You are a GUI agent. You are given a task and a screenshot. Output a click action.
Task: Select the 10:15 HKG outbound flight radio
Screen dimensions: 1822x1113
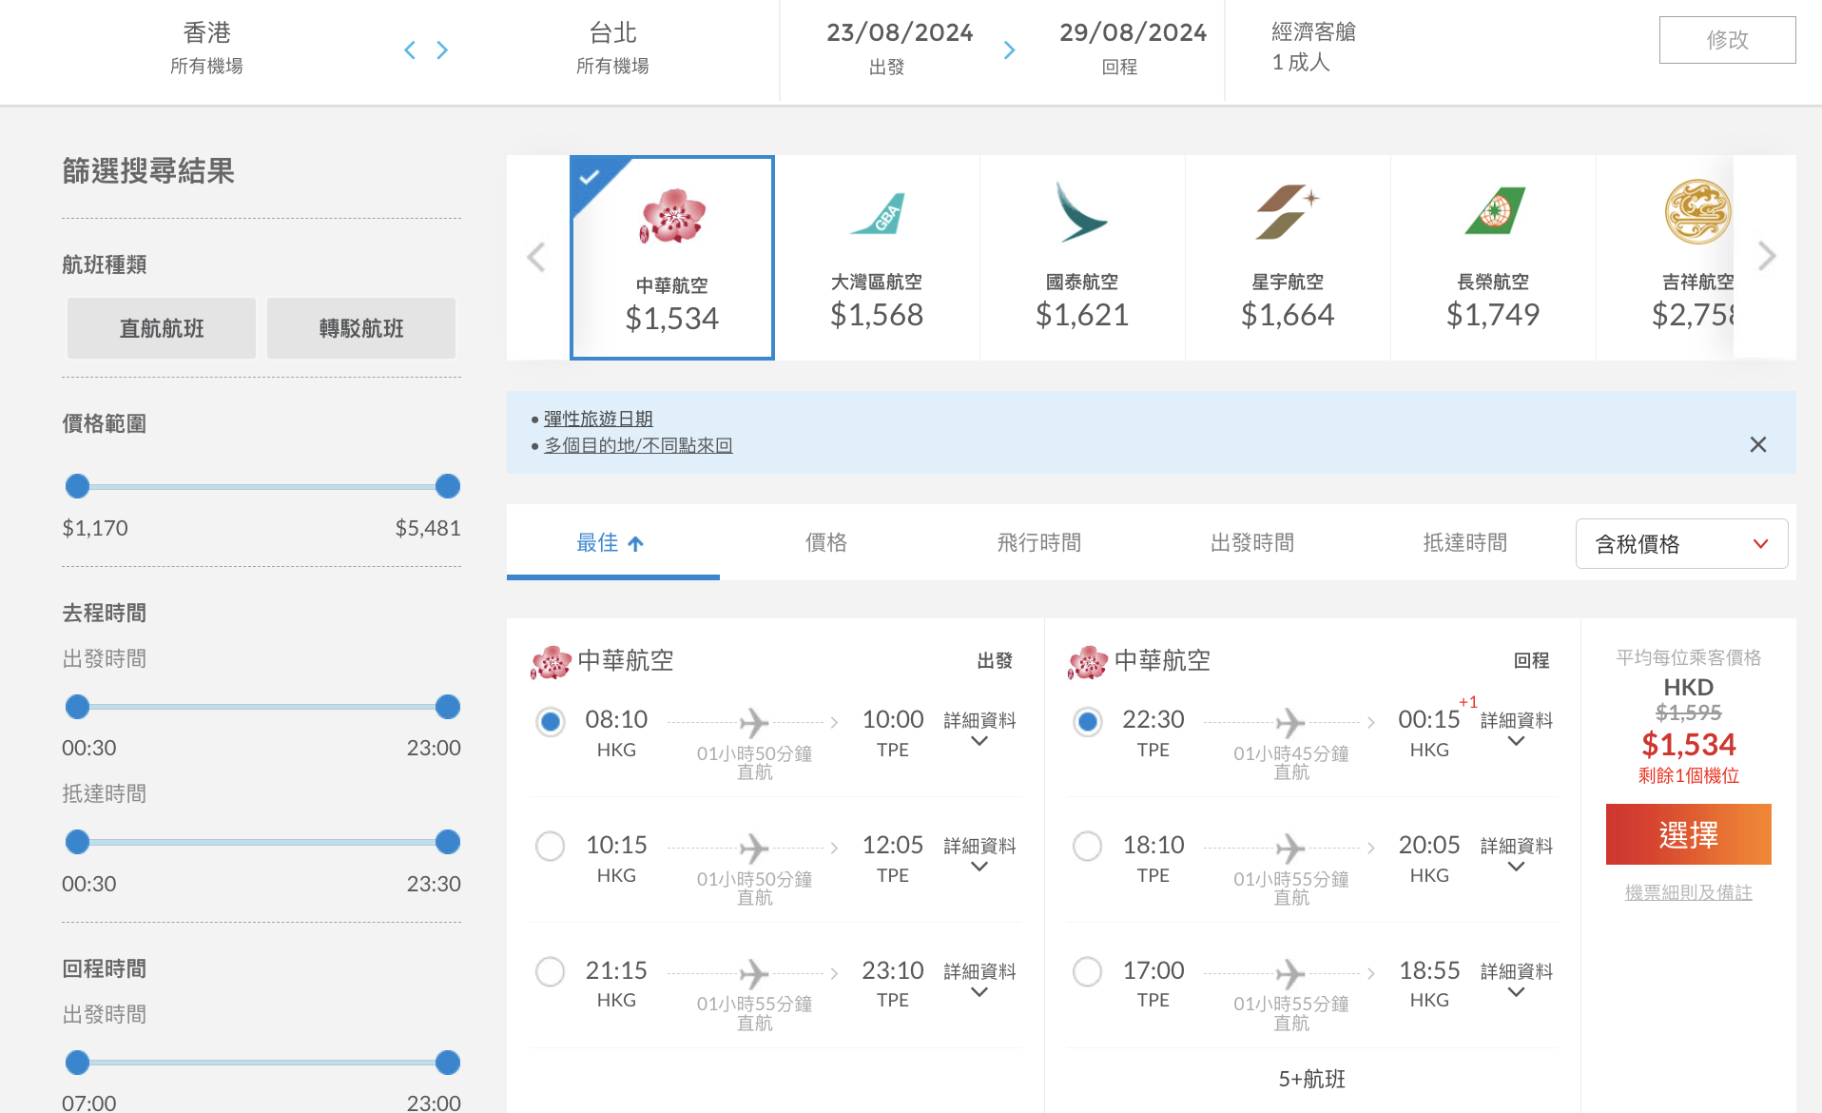click(550, 846)
